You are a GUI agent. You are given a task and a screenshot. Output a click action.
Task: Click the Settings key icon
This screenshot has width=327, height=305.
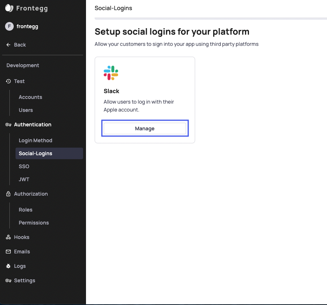8,280
